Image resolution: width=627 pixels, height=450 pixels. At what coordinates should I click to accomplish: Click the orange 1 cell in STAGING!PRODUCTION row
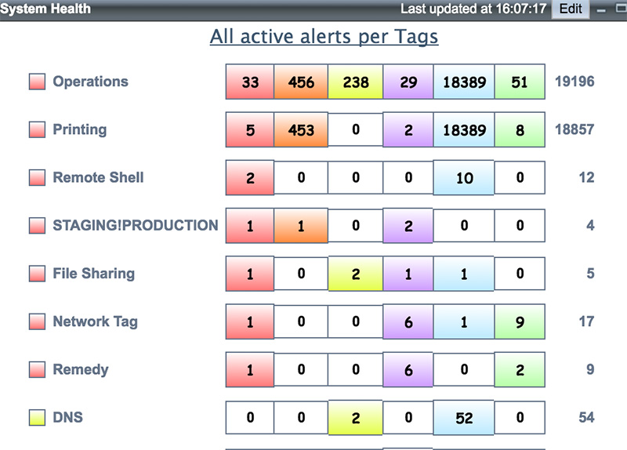301,226
